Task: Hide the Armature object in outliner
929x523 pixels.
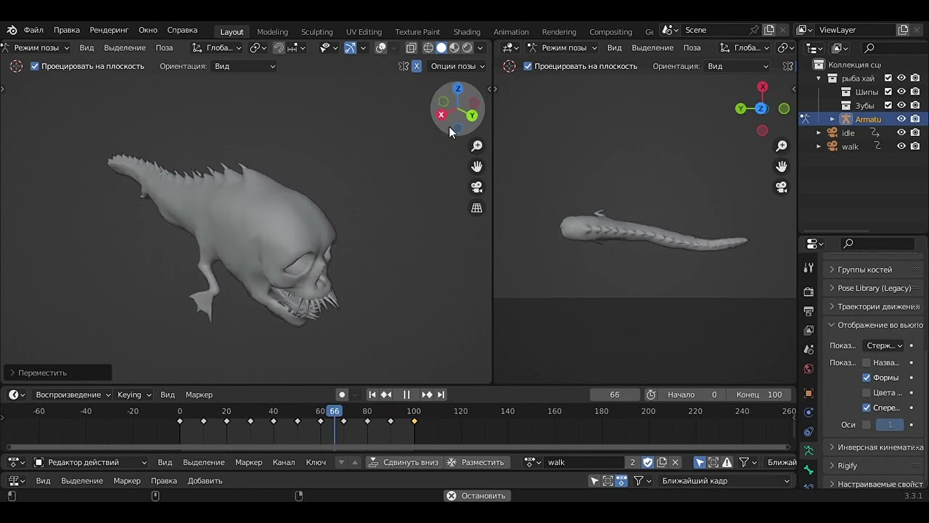Action: 901,119
